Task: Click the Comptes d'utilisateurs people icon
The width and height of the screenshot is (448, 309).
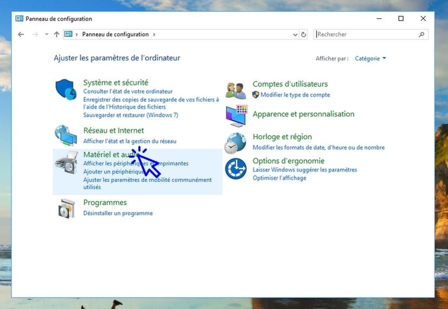Action: (x=236, y=91)
